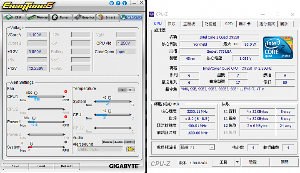Switch to the Tuner tab

click(x=61, y=17)
